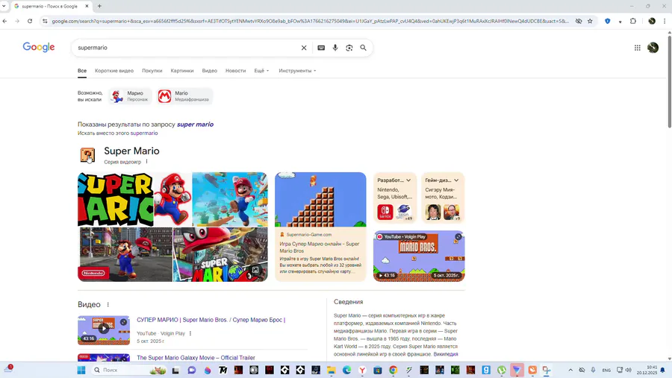The width and height of the screenshot is (672, 378).
Task: Open Mario Odyssey city image with Nintendo badge
Action: point(125,254)
